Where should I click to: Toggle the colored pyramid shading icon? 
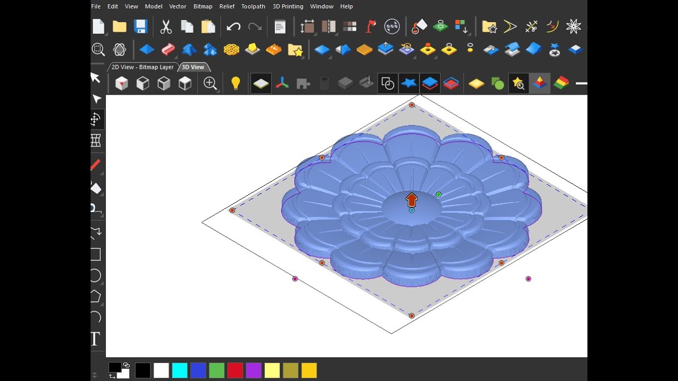pyautogui.click(x=540, y=84)
